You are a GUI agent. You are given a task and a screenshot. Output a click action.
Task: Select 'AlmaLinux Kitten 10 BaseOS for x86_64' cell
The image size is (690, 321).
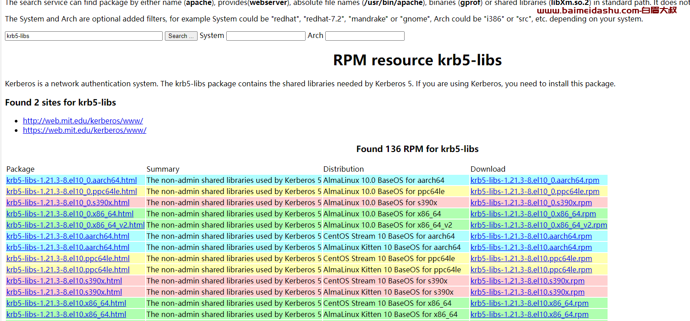coord(396,314)
